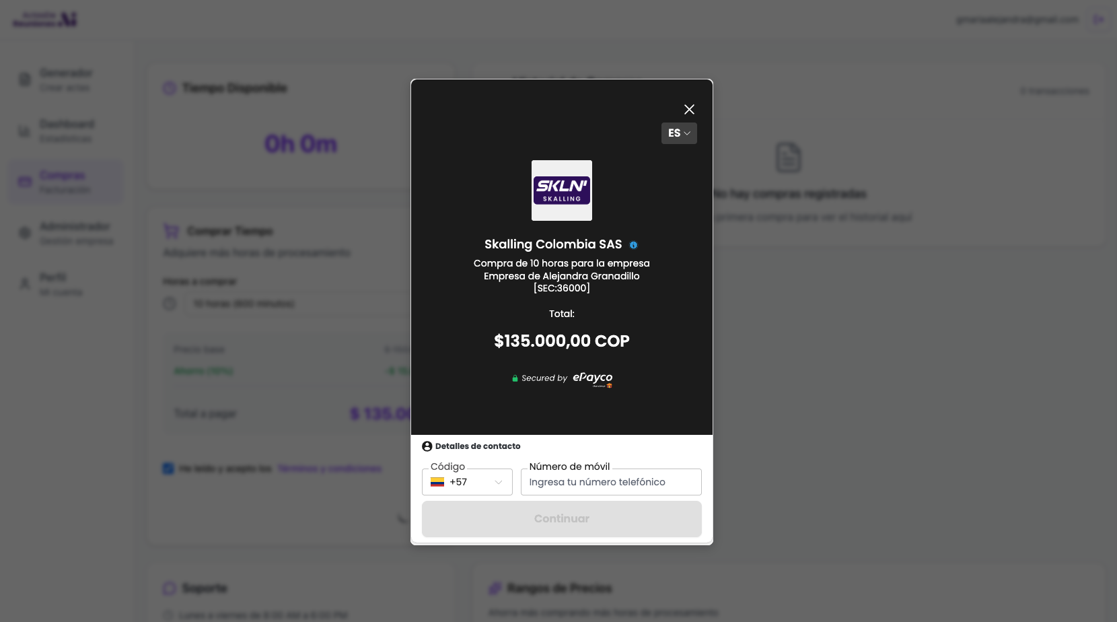Expand the +57 country code dropdown
This screenshot has height=622, width=1117.
coord(467,482)
